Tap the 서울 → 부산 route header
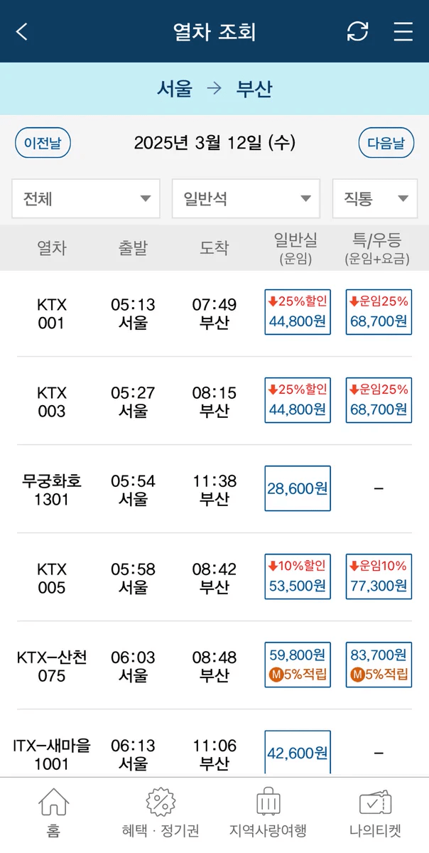This screenshot has height=853, width=429. pyautogui.click(x=214, y=89)
